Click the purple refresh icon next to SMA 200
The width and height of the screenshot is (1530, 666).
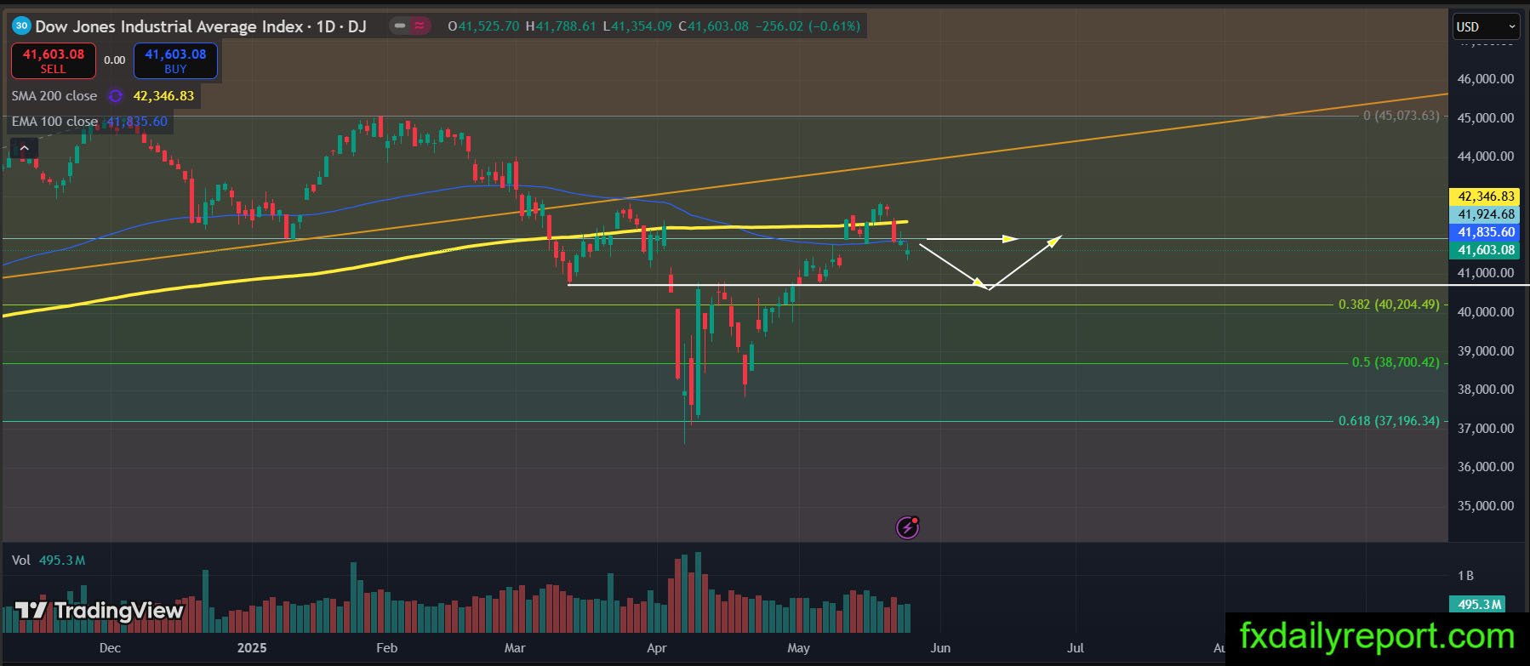[116, 96]
